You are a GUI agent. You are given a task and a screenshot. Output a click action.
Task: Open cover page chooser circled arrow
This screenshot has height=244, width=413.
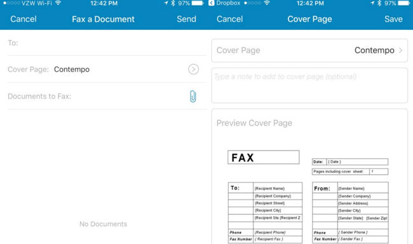pos(193,69)
